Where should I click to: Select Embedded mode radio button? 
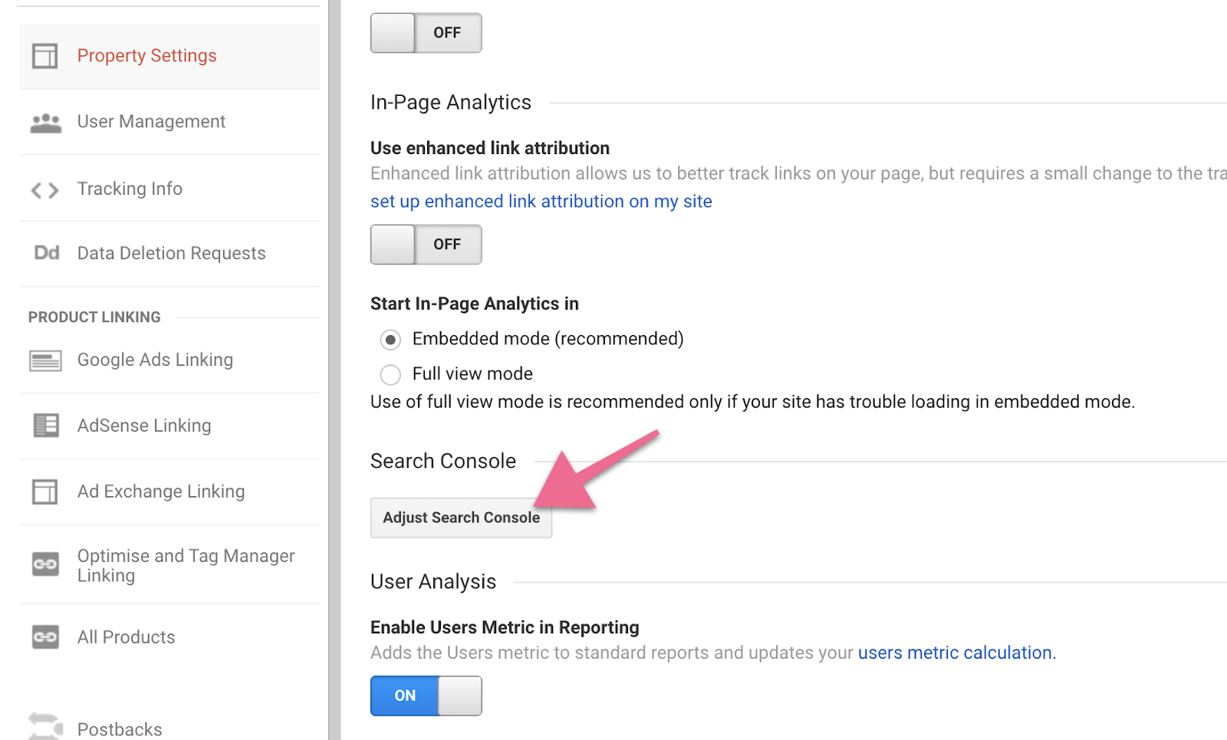pos(390,340)
